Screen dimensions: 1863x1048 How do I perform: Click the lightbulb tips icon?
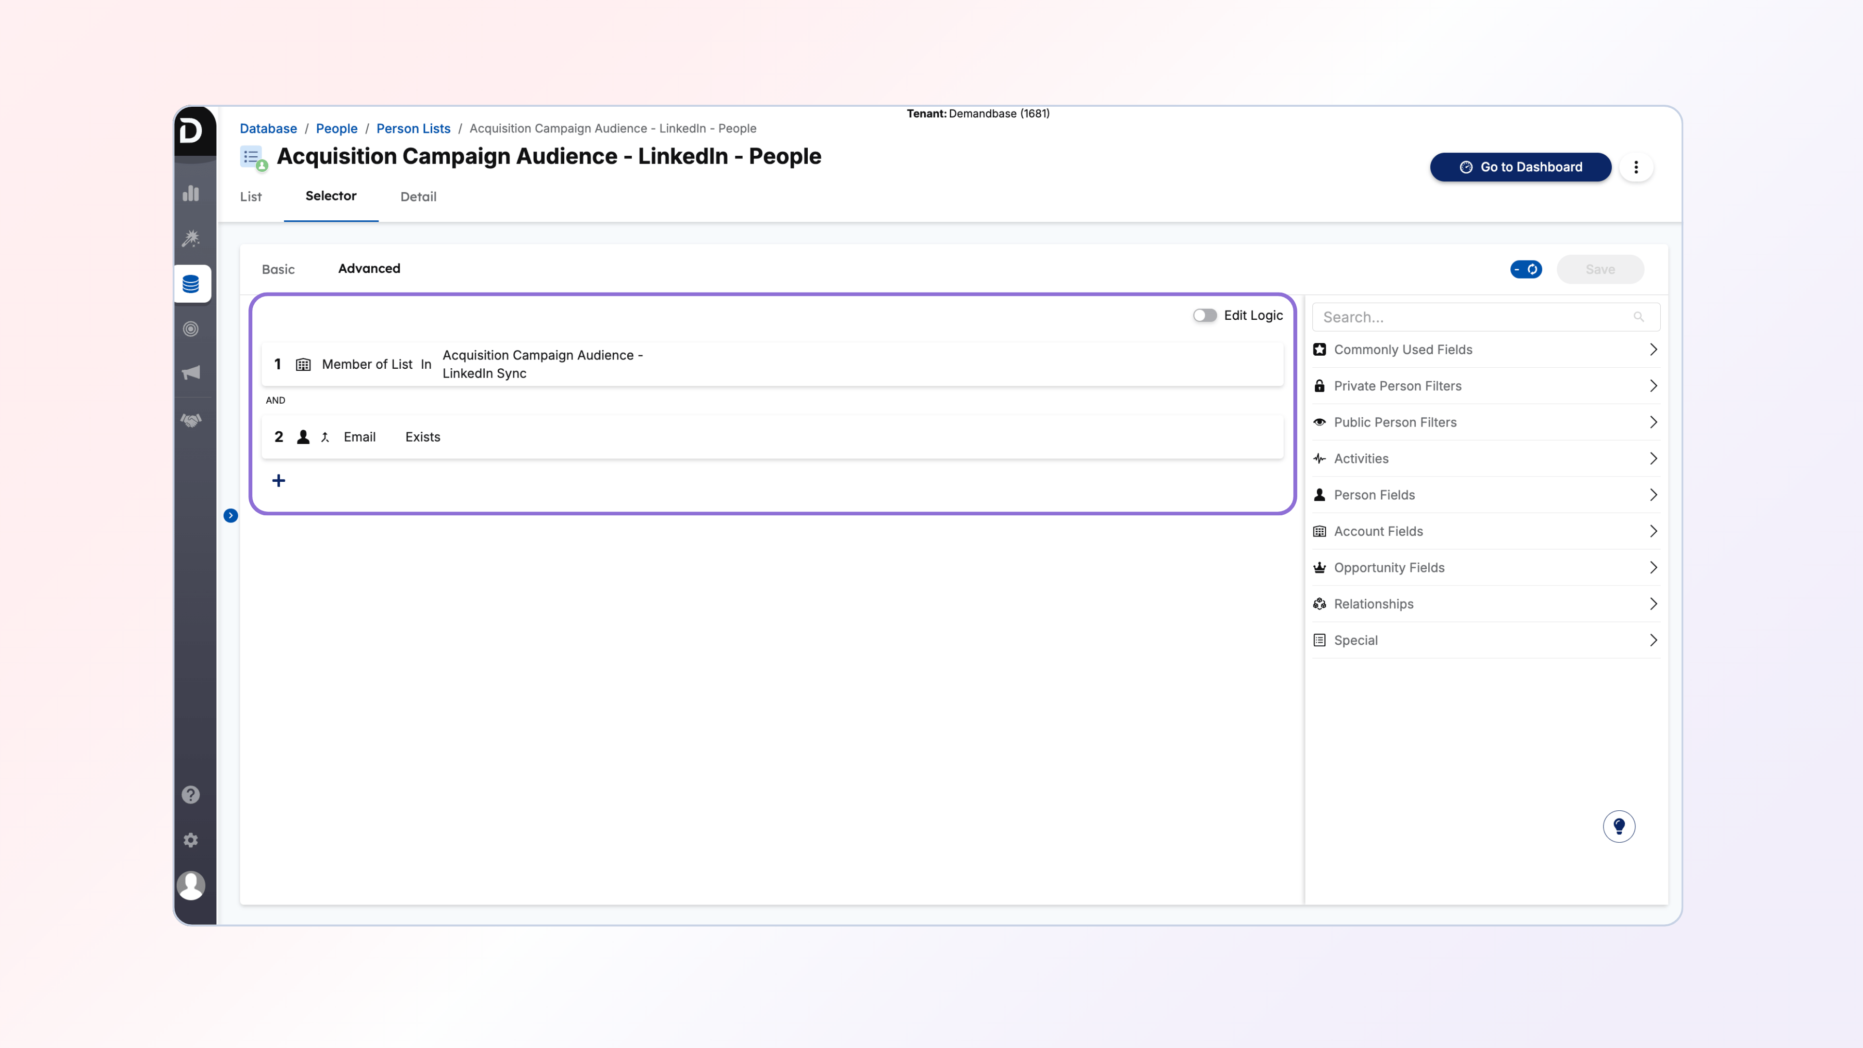[x=1618, y=826]
